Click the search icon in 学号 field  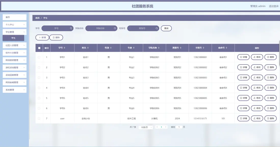point(71,28)
